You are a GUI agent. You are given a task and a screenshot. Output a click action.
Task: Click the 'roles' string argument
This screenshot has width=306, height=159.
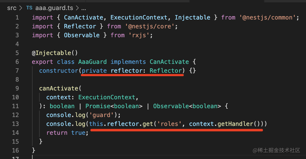click(169, 124)
